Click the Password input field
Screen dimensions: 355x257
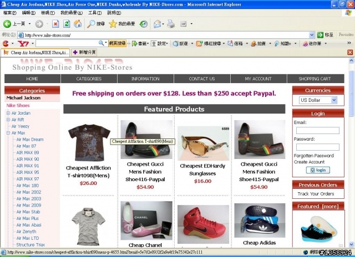point(318,147)
